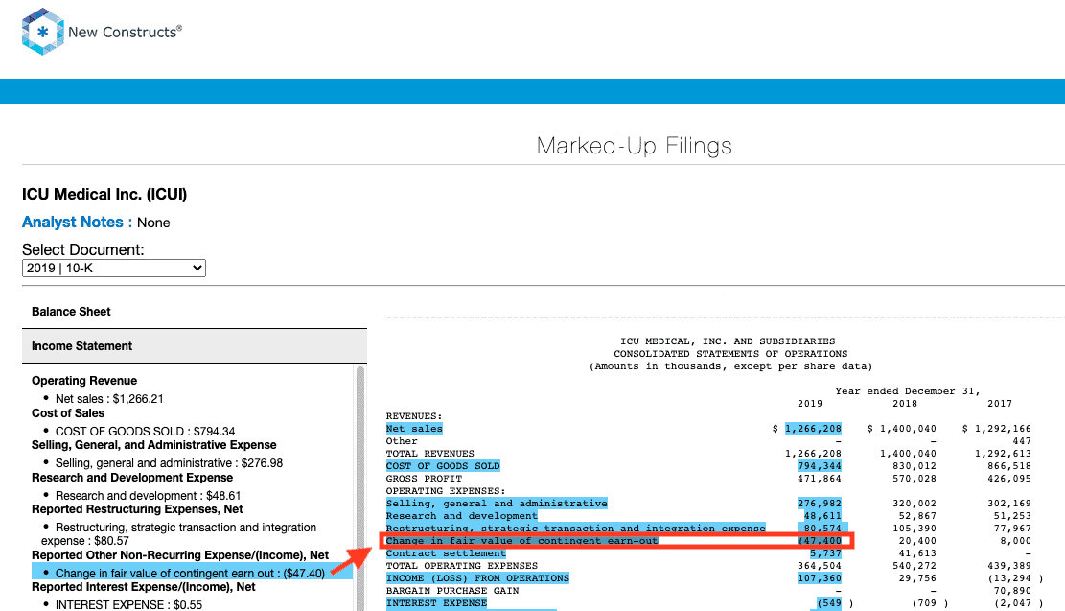Viewport: 1065px width, 611px height.
Task: Select Selling, general and administrative : $276.98
Action: pyautogui.click(x=169, y=463)
